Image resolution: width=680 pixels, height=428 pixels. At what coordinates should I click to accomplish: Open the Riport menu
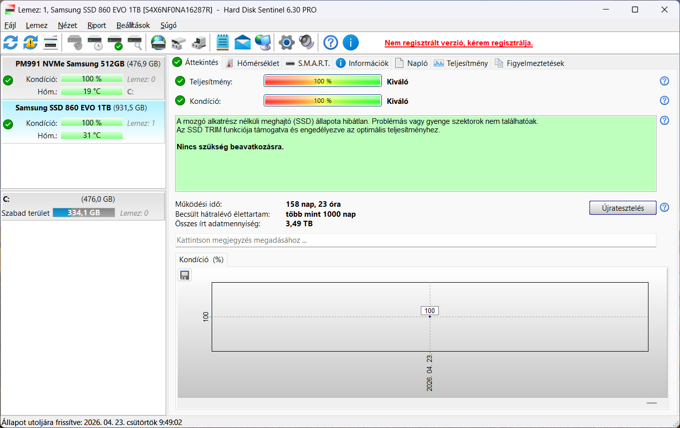point(97,25)
